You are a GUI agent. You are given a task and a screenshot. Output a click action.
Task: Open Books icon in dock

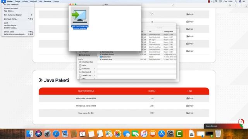coord(153,134)
